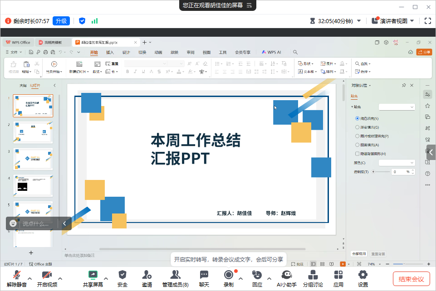Add a slide with the plus below thumbnails

coord(31,252)
